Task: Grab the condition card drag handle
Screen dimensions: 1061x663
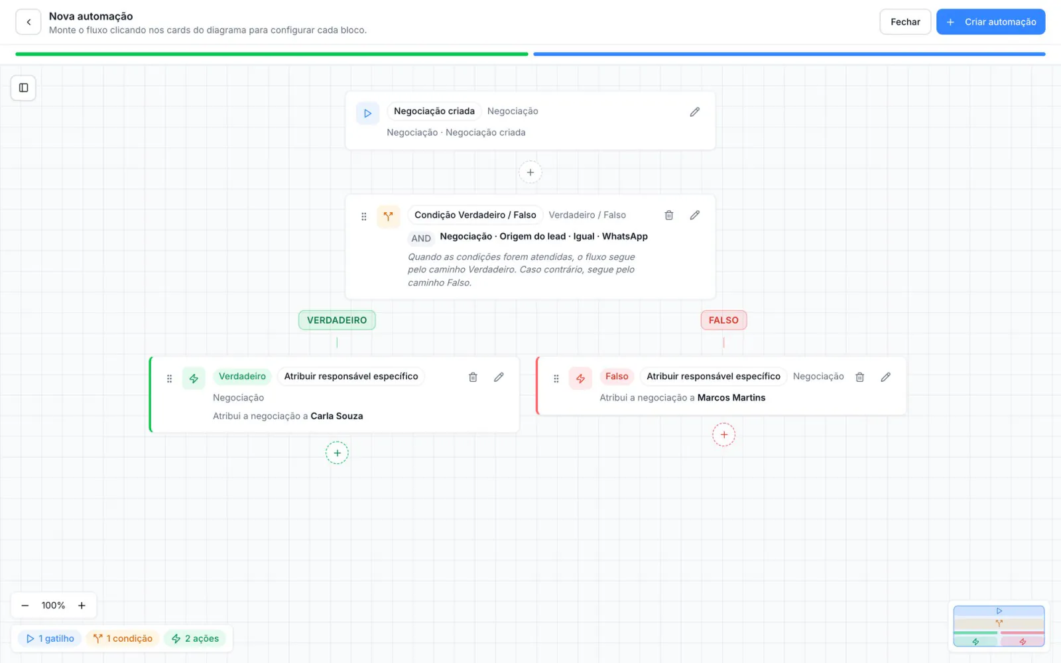Action: (363, 216)
